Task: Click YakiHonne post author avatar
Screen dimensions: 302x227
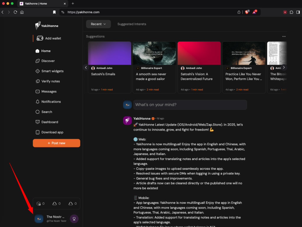Action: tap(127, 121)
